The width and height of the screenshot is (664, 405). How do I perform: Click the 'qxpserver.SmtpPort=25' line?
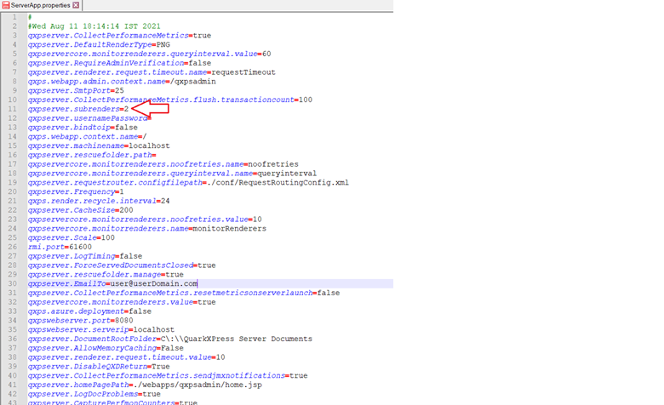[x=76, y=90]
